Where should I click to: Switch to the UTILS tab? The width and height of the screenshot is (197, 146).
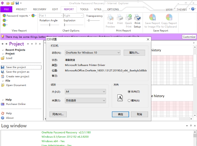pyautogui.click(x=98, y=9)
